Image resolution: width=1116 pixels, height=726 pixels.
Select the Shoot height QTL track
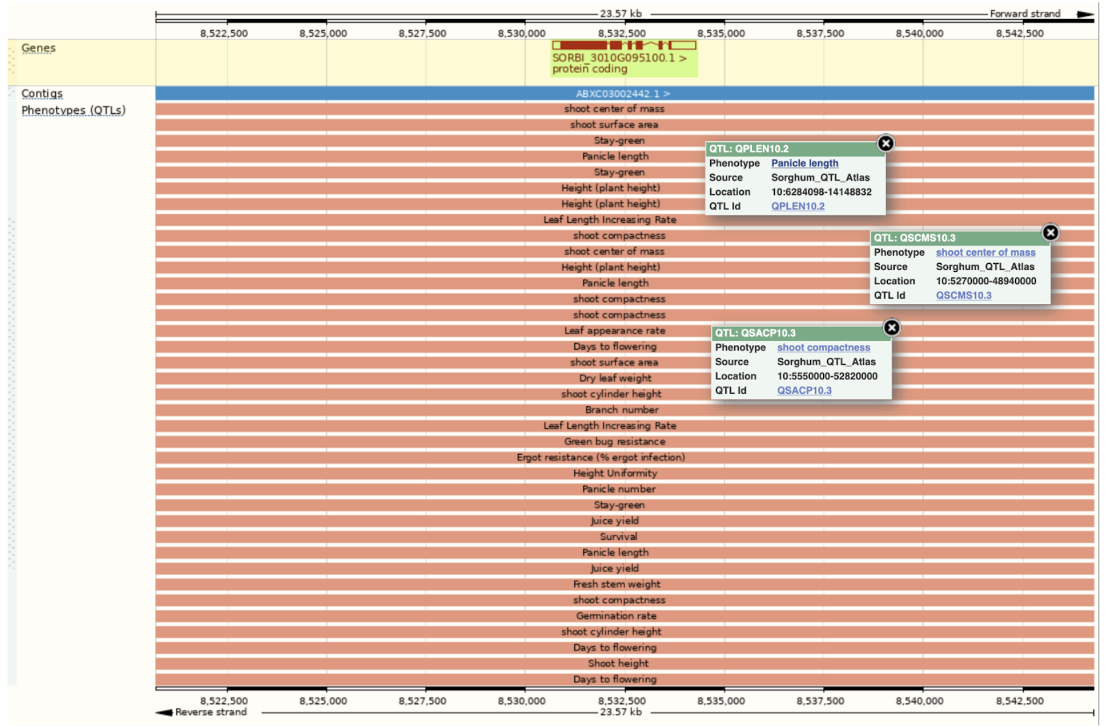click(x=625, y=663)
